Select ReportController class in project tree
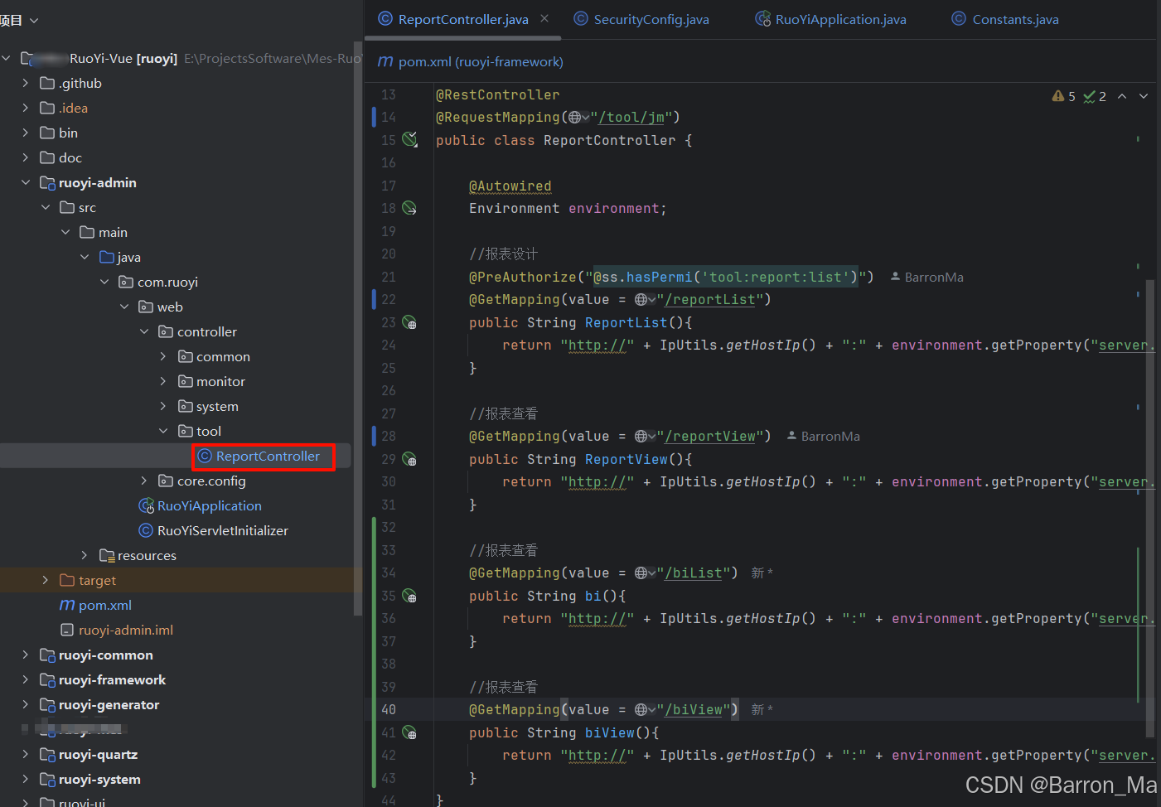Viewport: 1161px width, 807px height. tap(268, 456)
